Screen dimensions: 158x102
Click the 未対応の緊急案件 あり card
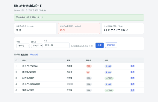[79, 28]
